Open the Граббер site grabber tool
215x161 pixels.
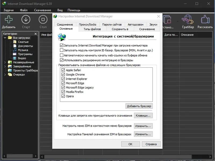(x=188, y=19)
